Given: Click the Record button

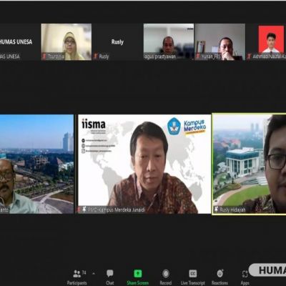Looking at the screenshot, I should point(166,277).
